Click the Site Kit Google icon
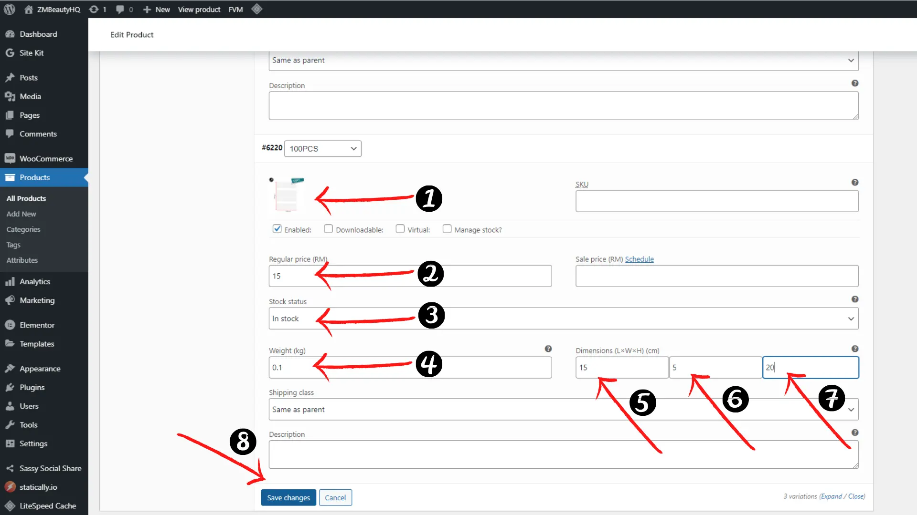Image resolution: width=917 pixels, height=515 pixels. (10, 53)
